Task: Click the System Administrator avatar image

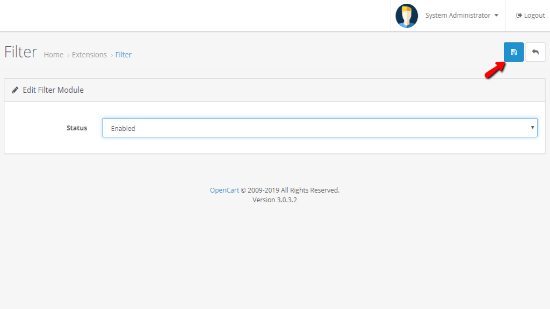Action: (407, 15)
